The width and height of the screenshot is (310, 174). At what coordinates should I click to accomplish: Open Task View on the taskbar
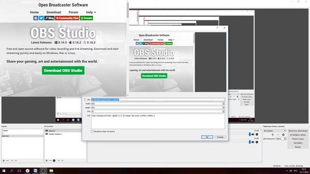click(19, 171)
